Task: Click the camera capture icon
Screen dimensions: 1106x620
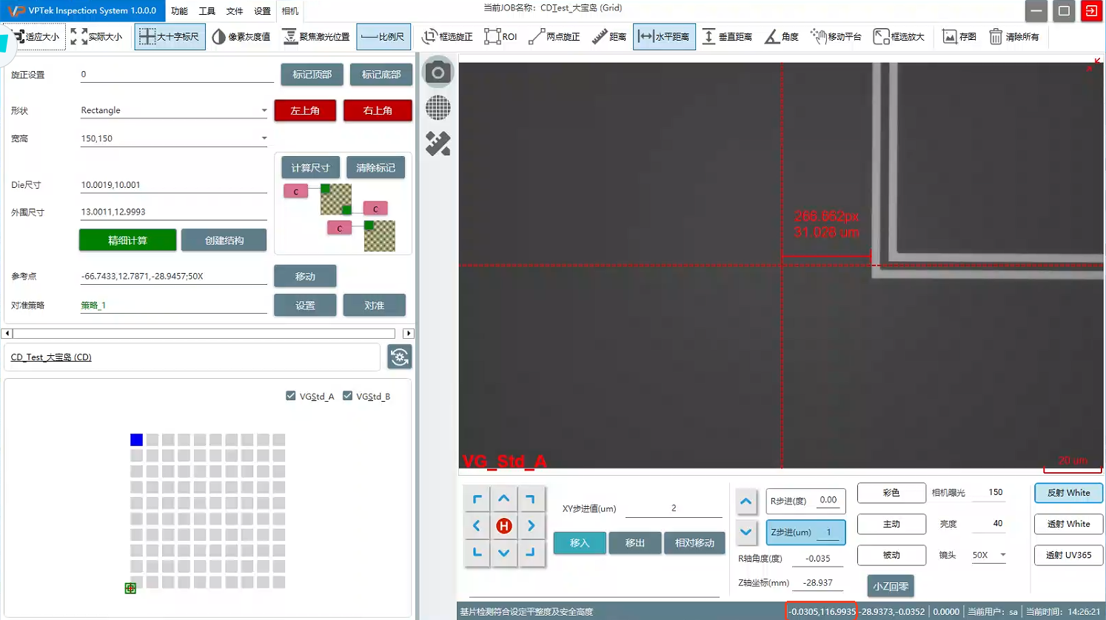Action: pyautogui.click(x=438, y=73)
